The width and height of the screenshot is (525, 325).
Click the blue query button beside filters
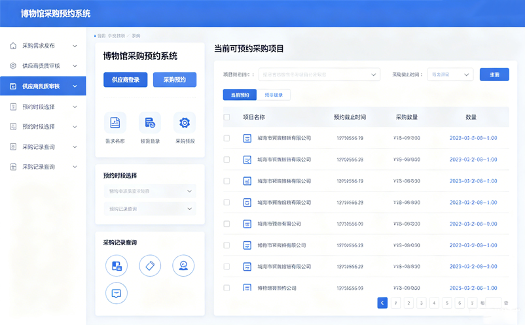pyautogui.click(x=494, y=75)
